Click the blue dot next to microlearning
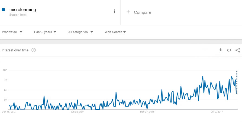 point(4,10)
